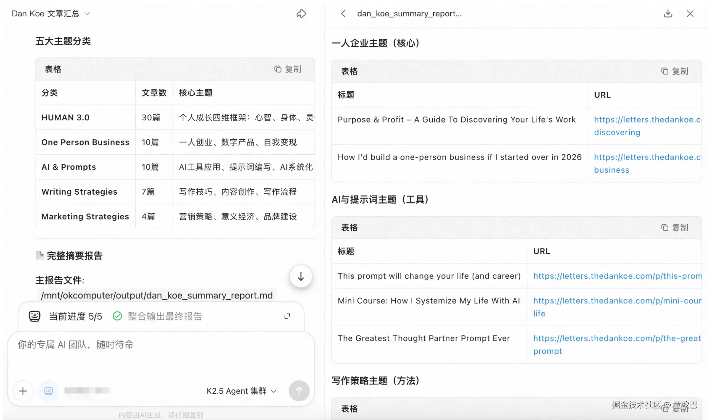Expand the current progress 5/5 panel
Viewport: 708px width, 420px height.
287,316
